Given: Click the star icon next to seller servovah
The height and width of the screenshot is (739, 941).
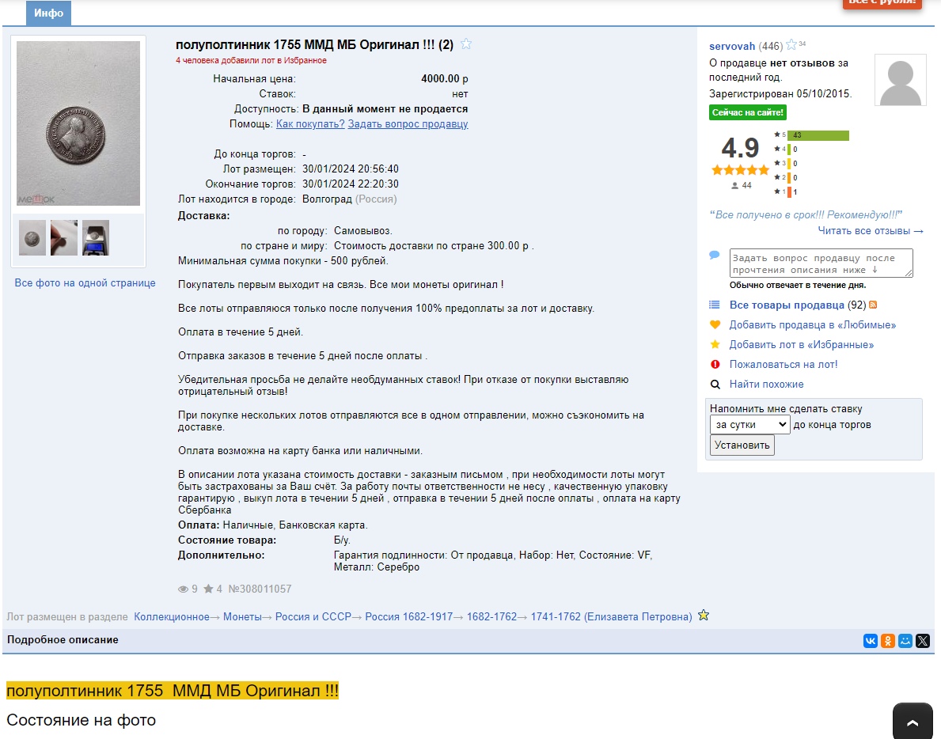Looking at the screenshot, I should (791, 45).
